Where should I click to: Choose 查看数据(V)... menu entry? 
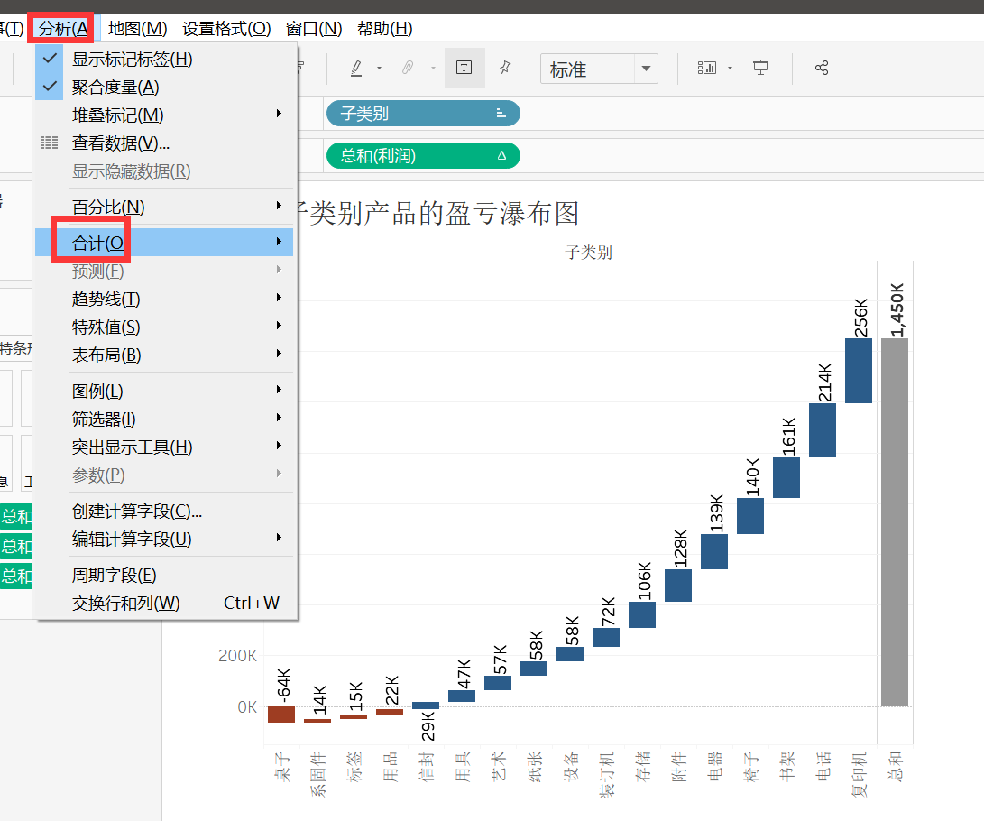[164, 143]
